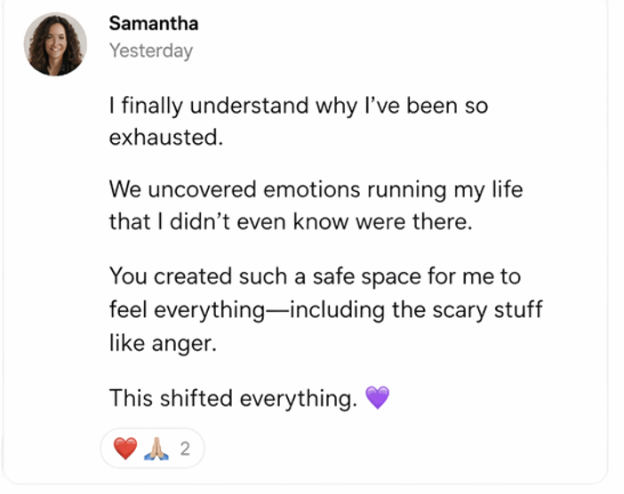The height and width of the screenshot is (494, 624).
Task: Click the word 'emotions' in the message
Action: click(x=312, y=190)
